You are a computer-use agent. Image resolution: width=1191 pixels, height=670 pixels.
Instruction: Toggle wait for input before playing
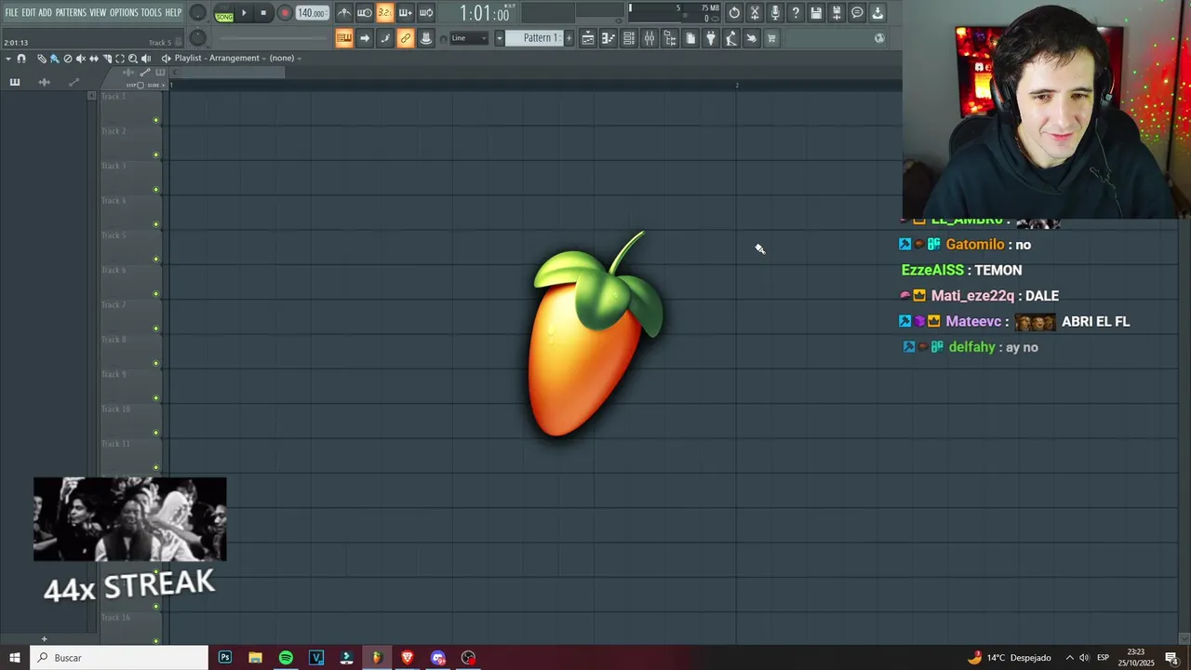pos(365,13)
